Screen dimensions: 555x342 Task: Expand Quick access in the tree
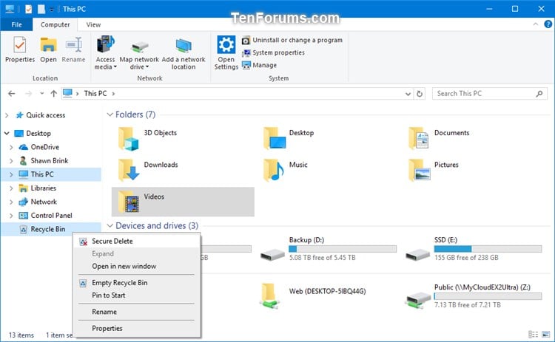(x=7, y=115)
